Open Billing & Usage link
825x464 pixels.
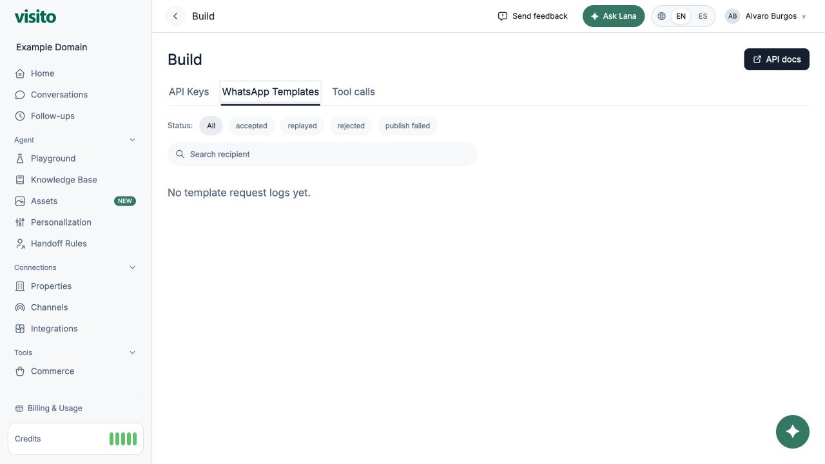(48, 408)
